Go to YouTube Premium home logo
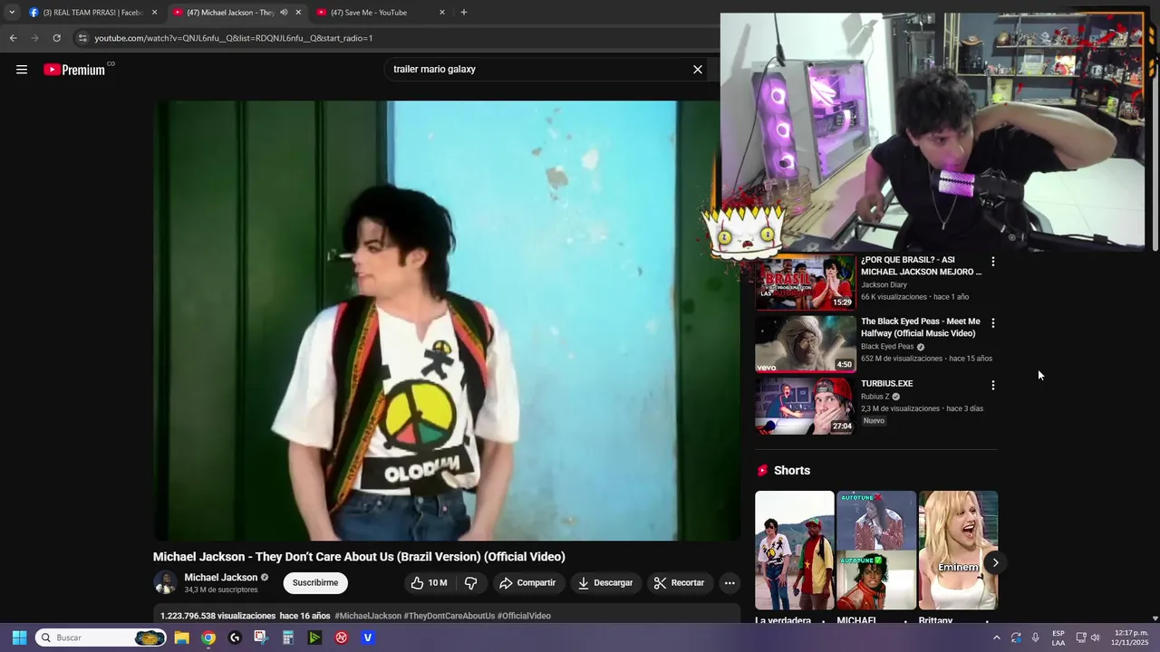This screenshot has width=1160, height=652. [x=74, y=70]
